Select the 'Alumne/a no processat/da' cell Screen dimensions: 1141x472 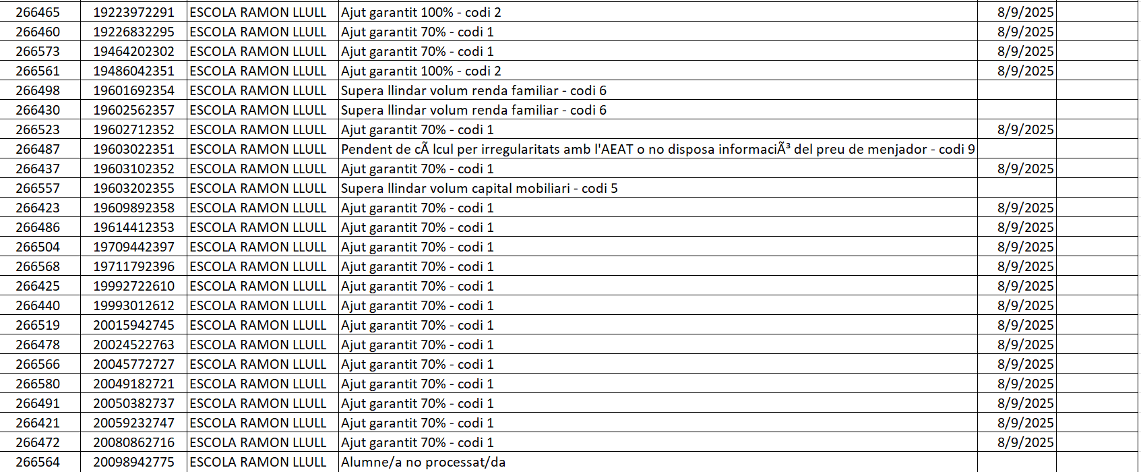click(423, 462)
